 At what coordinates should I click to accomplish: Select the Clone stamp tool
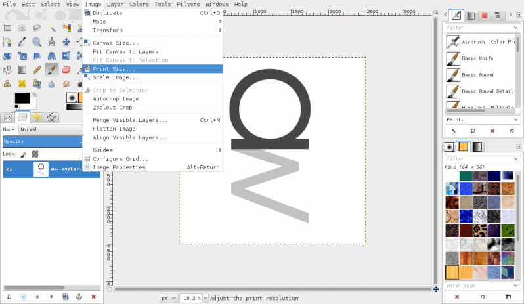coord(7,83)
